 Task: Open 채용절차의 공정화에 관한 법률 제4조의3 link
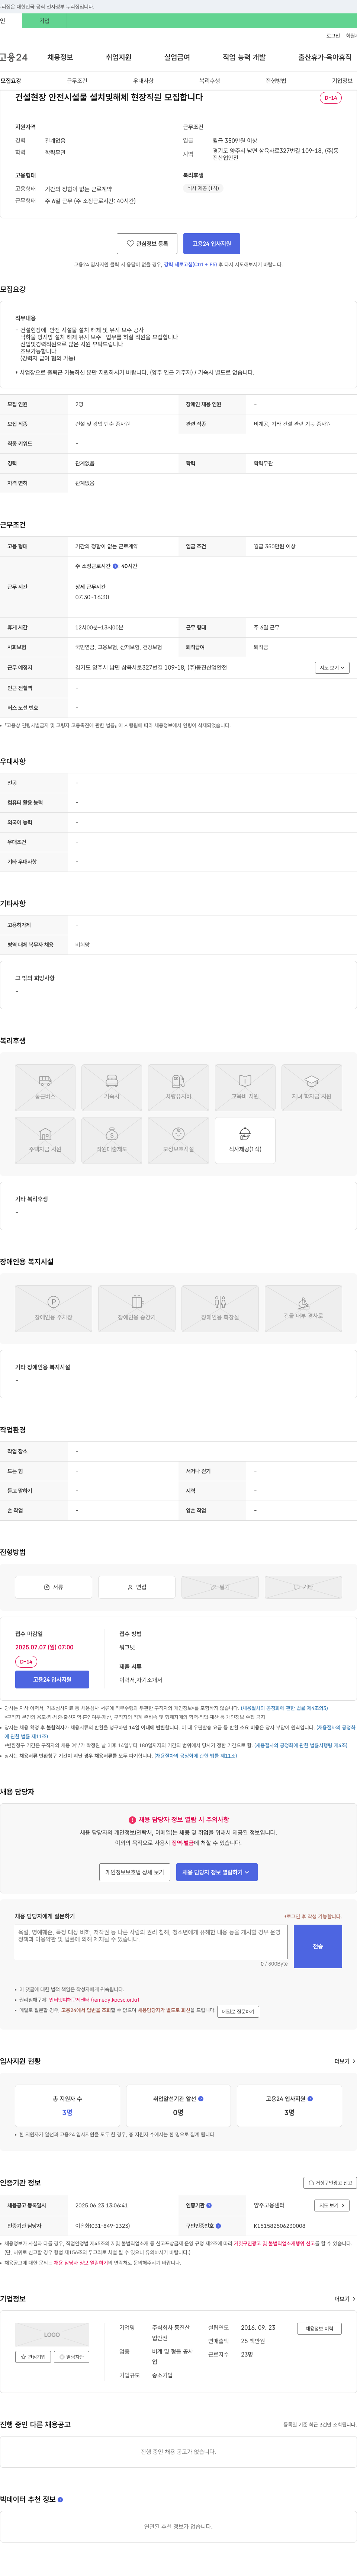tap(284, 1708)
